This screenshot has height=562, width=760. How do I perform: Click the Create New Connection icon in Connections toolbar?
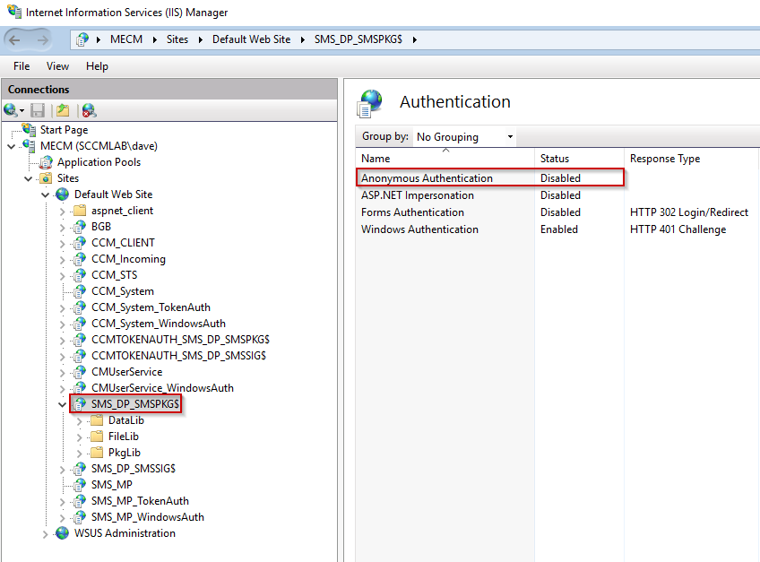pyautogui.click(x=10, y=110)
